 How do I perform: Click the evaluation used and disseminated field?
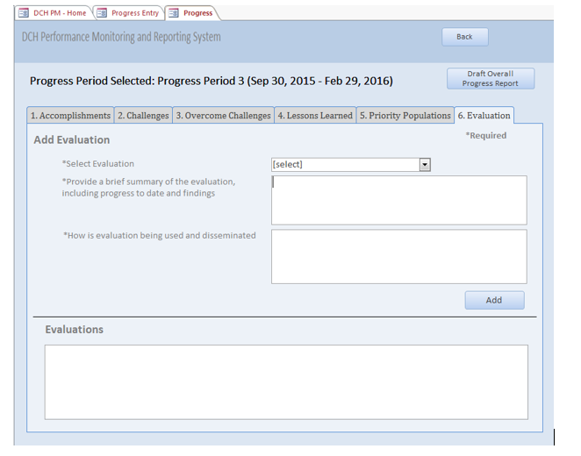coord(398,256)
